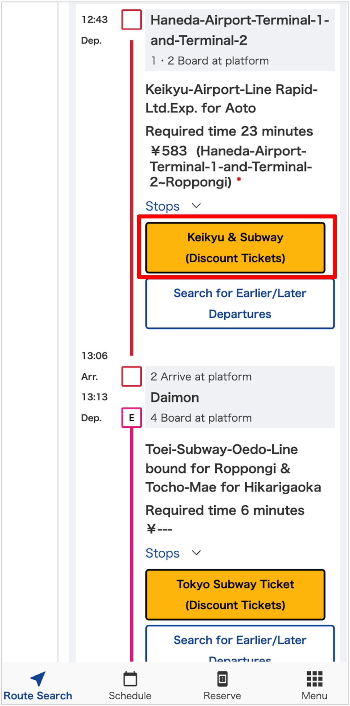
Task: Open the Schedule calendar icon
Action: click(x=130, y=679)
